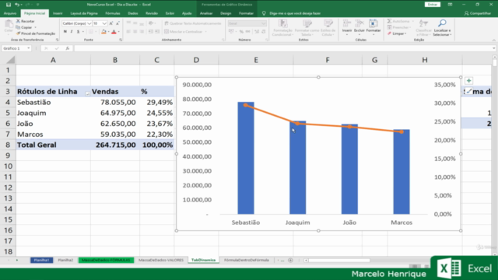
Task: Switch to the Revisão ribbon tab
Action: (152, 13)
